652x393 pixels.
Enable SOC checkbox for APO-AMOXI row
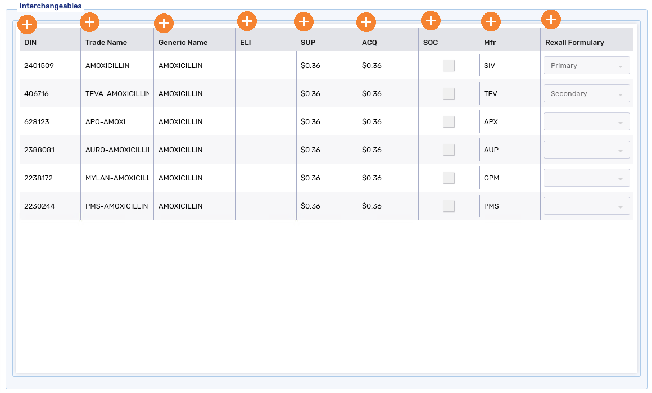pyautogui.click(x=449, y=122)
